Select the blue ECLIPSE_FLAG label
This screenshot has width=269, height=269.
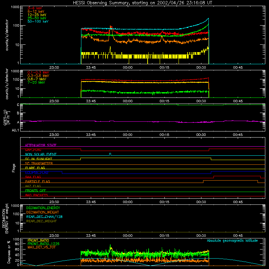click(x=37, y=172)
